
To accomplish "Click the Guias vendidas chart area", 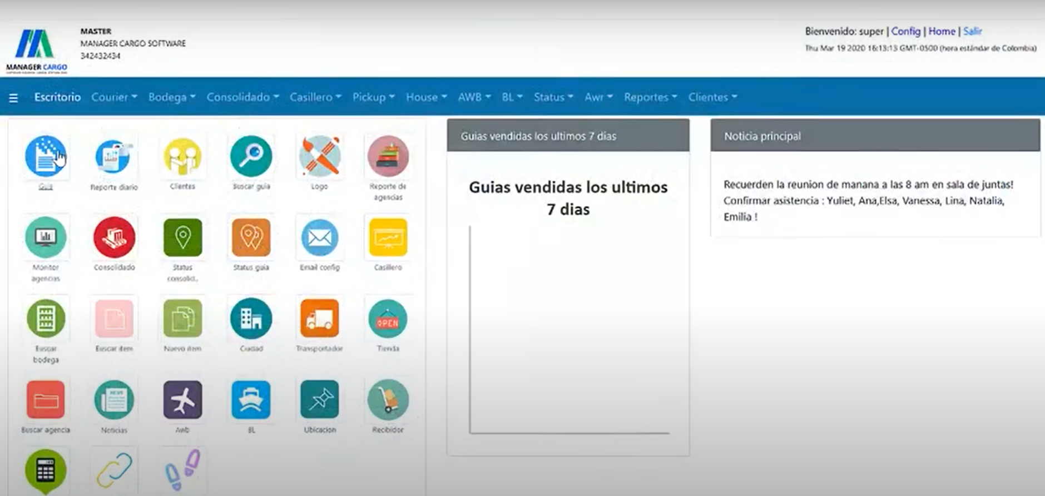I will tap(569, 329).
